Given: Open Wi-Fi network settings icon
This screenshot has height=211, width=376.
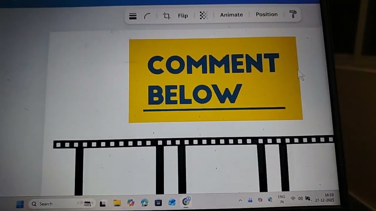Looking at the screenshot, I should coord(293,198).
